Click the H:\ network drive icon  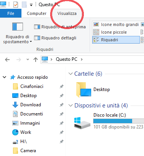tap(15, 142)
